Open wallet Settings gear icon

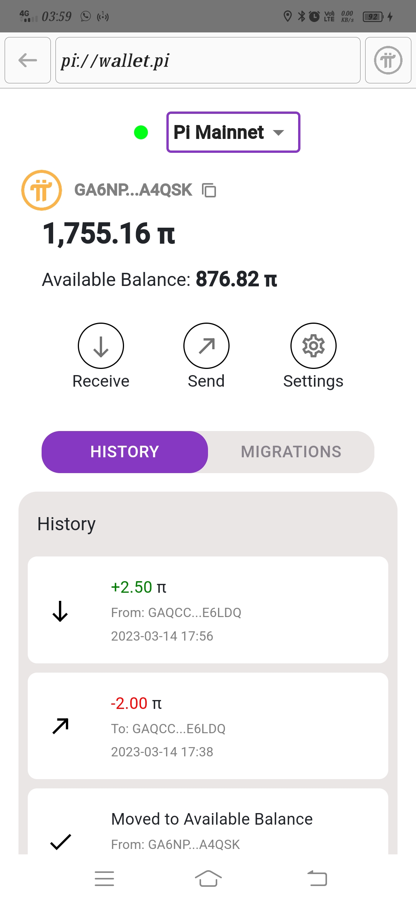314,346
